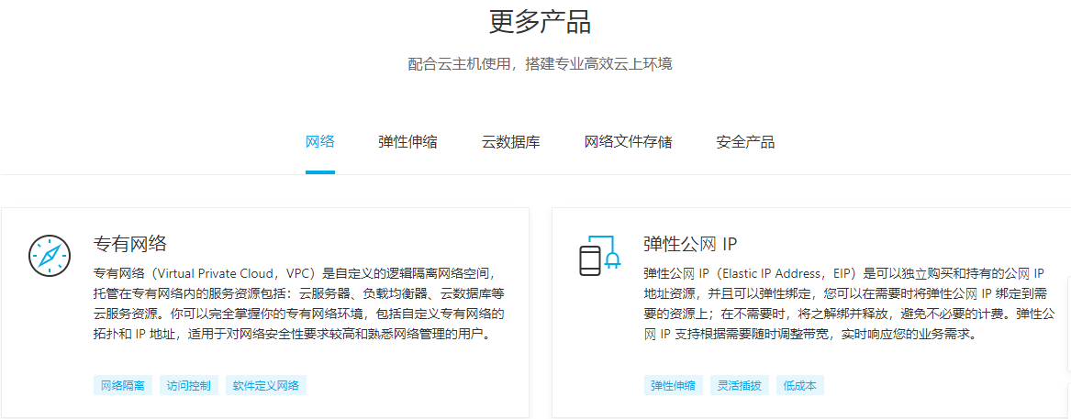Open the 云数据库 tab
1071x419 pixels.
pyautogui.click(x=511, y=143)
